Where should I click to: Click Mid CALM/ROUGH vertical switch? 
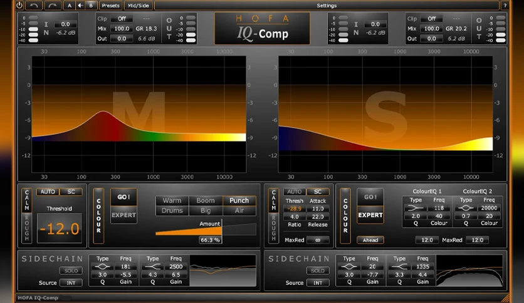point(27,215)
